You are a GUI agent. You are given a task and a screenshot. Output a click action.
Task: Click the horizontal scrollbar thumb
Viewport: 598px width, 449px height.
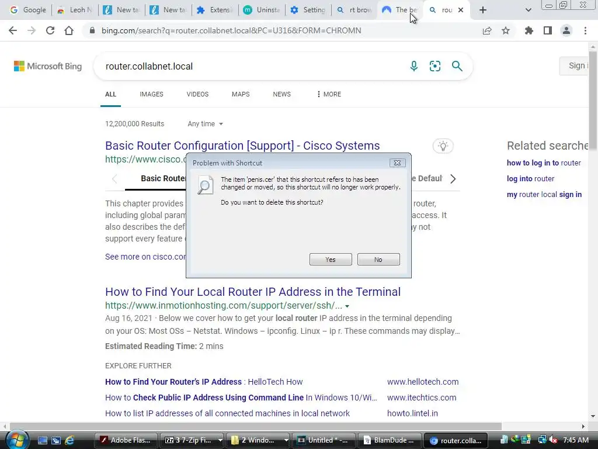pyautogui.click(x=256, y=426)
